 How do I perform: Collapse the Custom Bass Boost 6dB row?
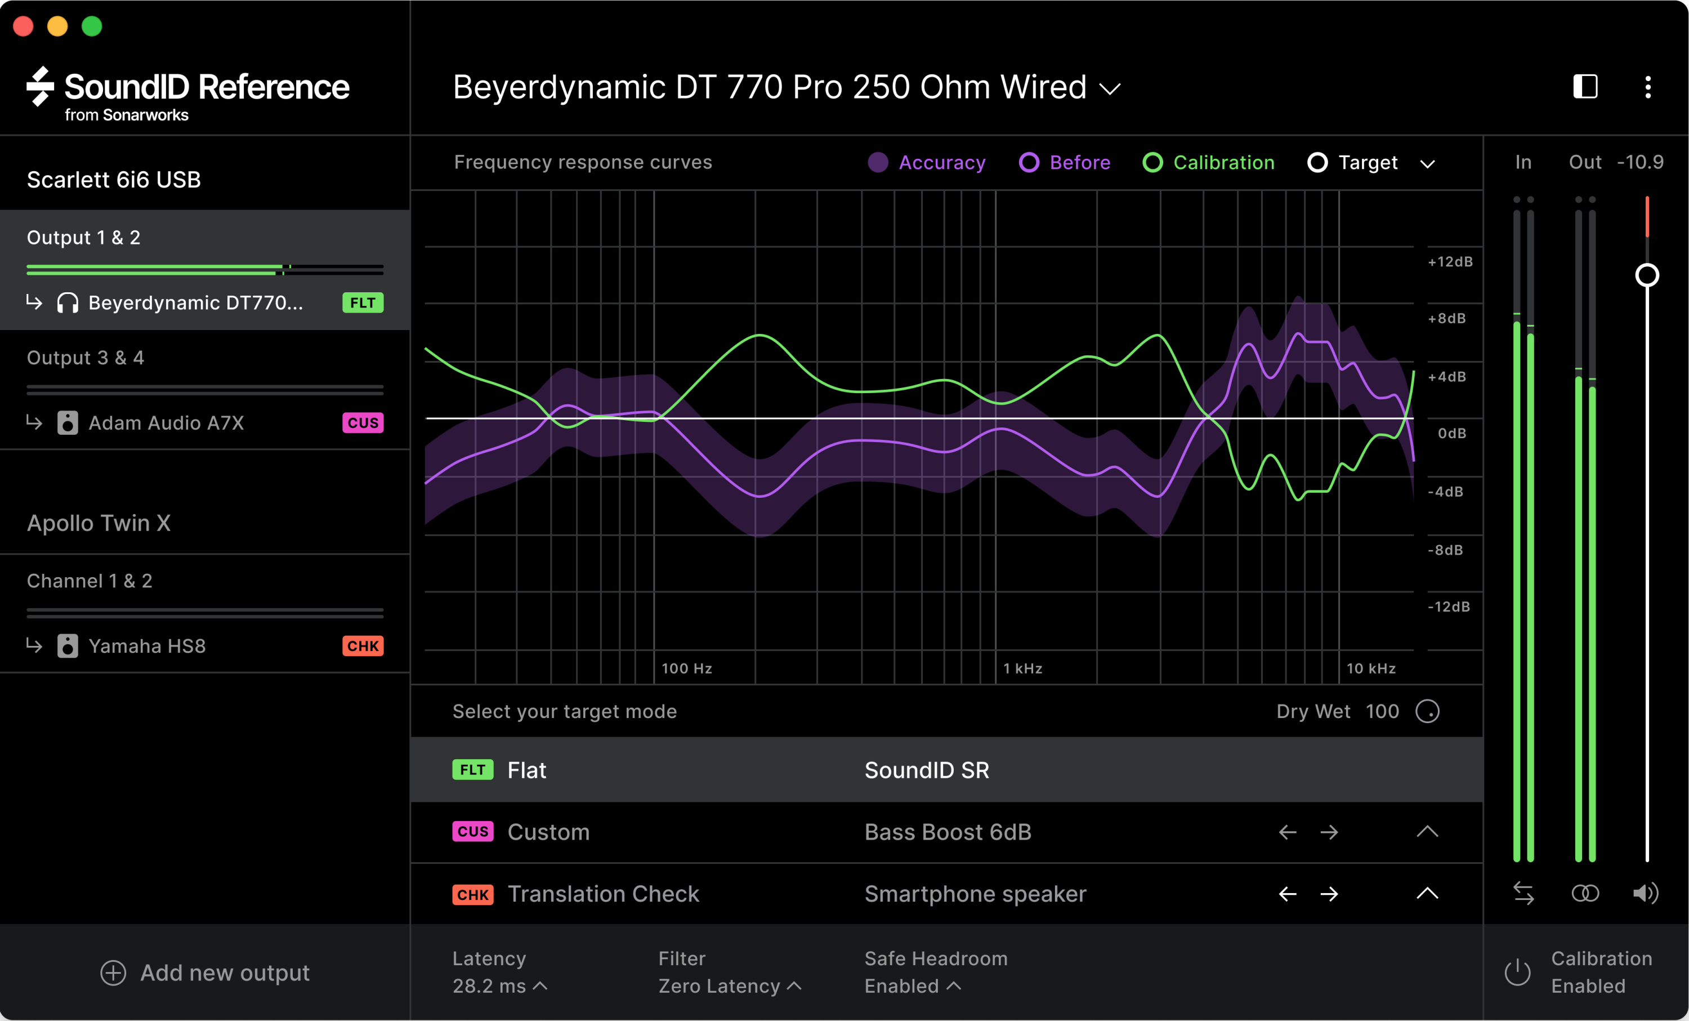[1427, 832]
